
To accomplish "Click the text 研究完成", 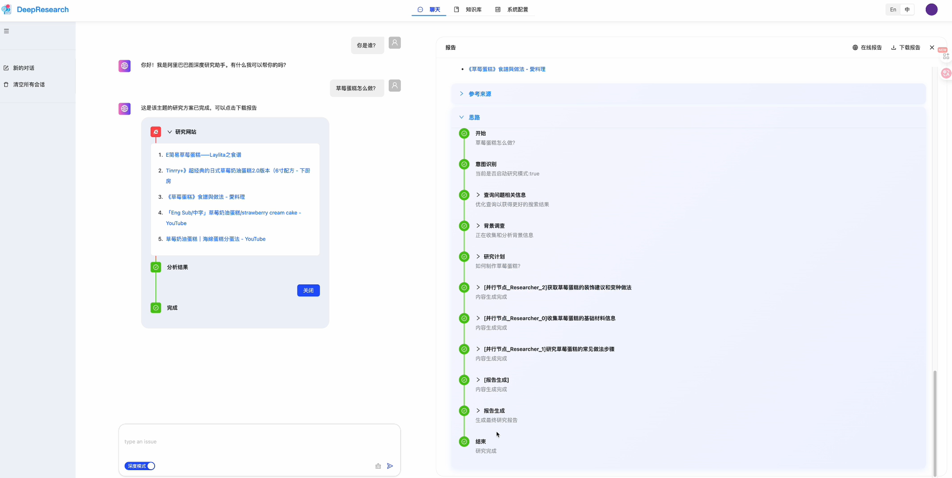I will [x=486, y=451].
